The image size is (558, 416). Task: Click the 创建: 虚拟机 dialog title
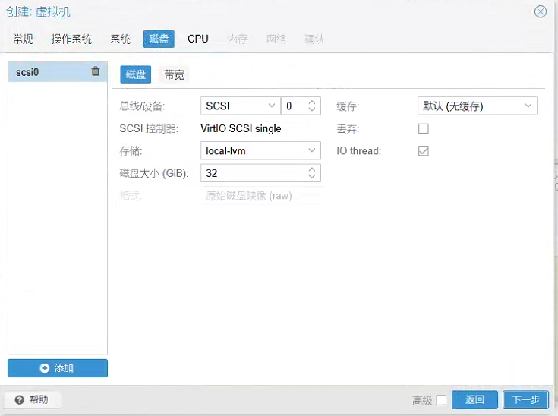pyautogui.click(x=38, y=12)
